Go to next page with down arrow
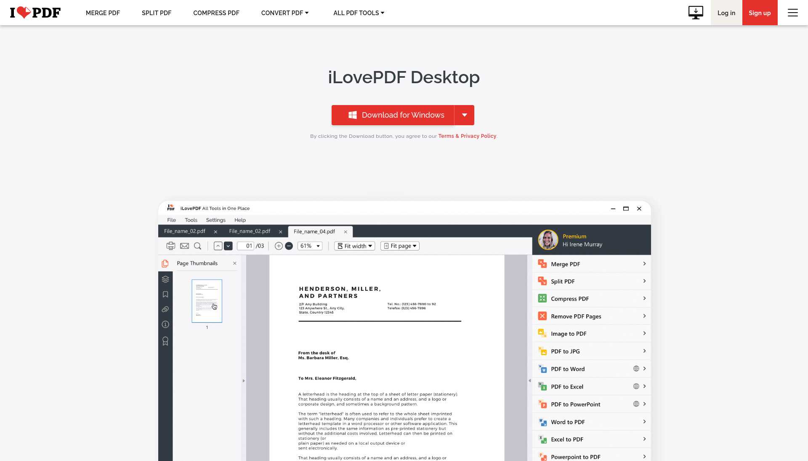808x461 pixels. pos(228,246)
